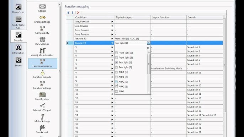Click the Physical outputs column header
Image resolution: width=244 pixels, height=137 pixels.
click(x=132, y=17)
